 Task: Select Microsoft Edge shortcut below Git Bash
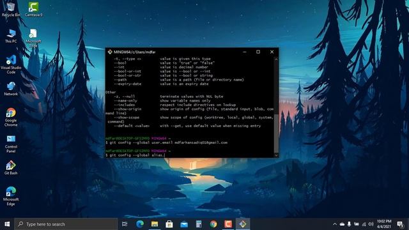(x=11, y=196)
